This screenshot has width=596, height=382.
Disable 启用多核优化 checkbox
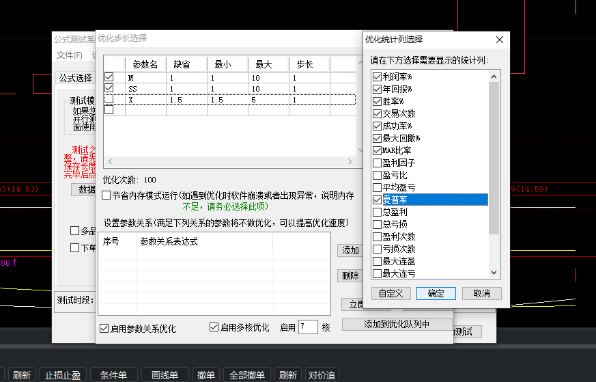coord(214,327)
